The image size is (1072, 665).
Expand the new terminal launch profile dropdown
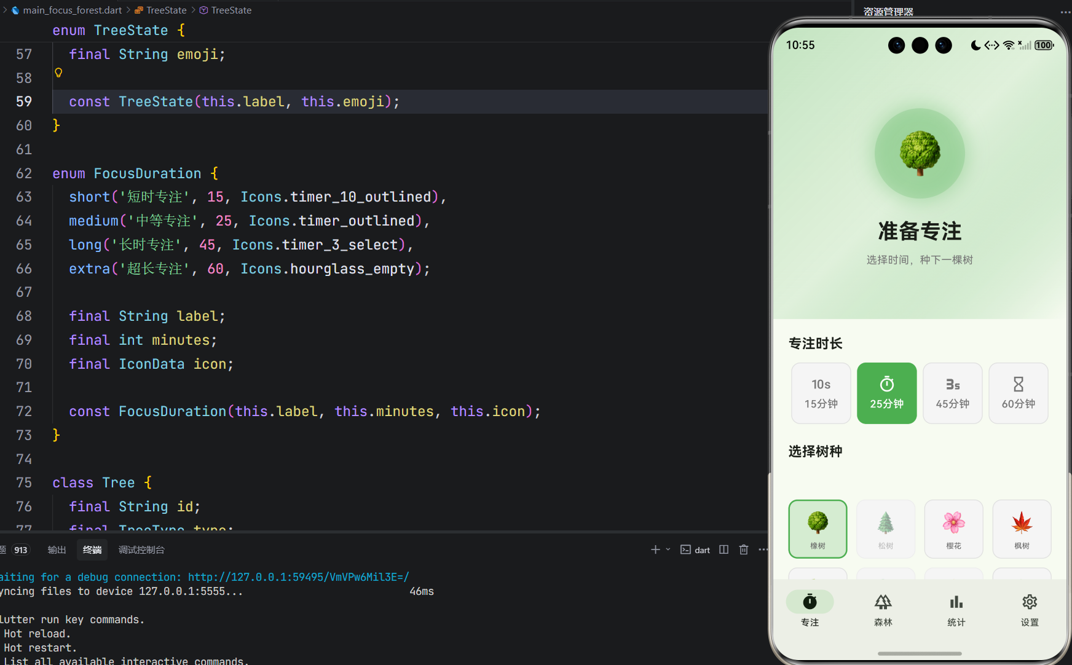(668, 549)
